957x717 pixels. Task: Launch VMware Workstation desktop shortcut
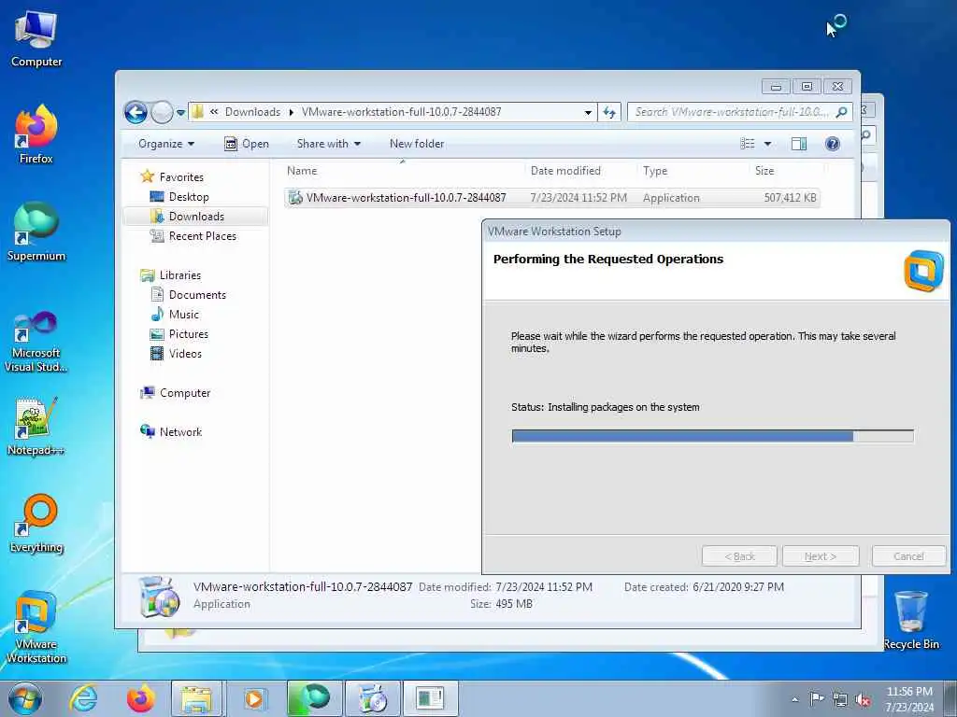tap(36, 626)
